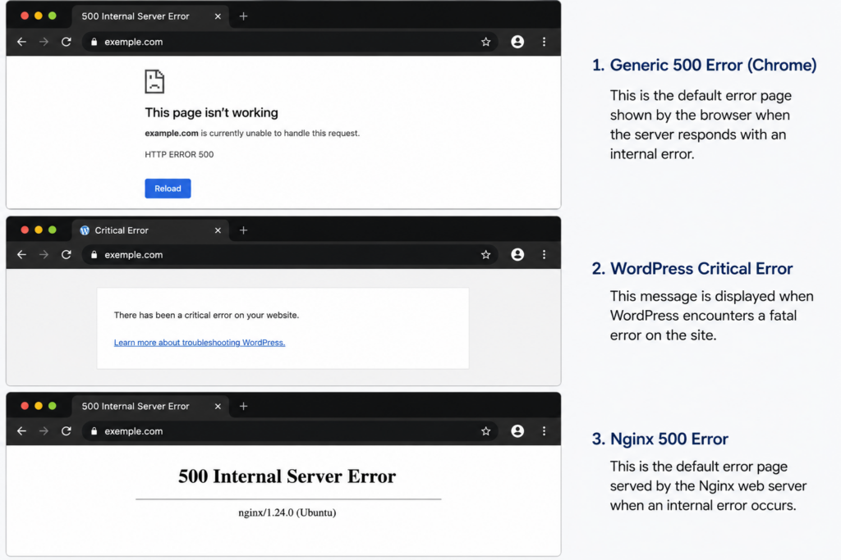
Task: New tab plus in Nginx error window
Action: (243, 407)
